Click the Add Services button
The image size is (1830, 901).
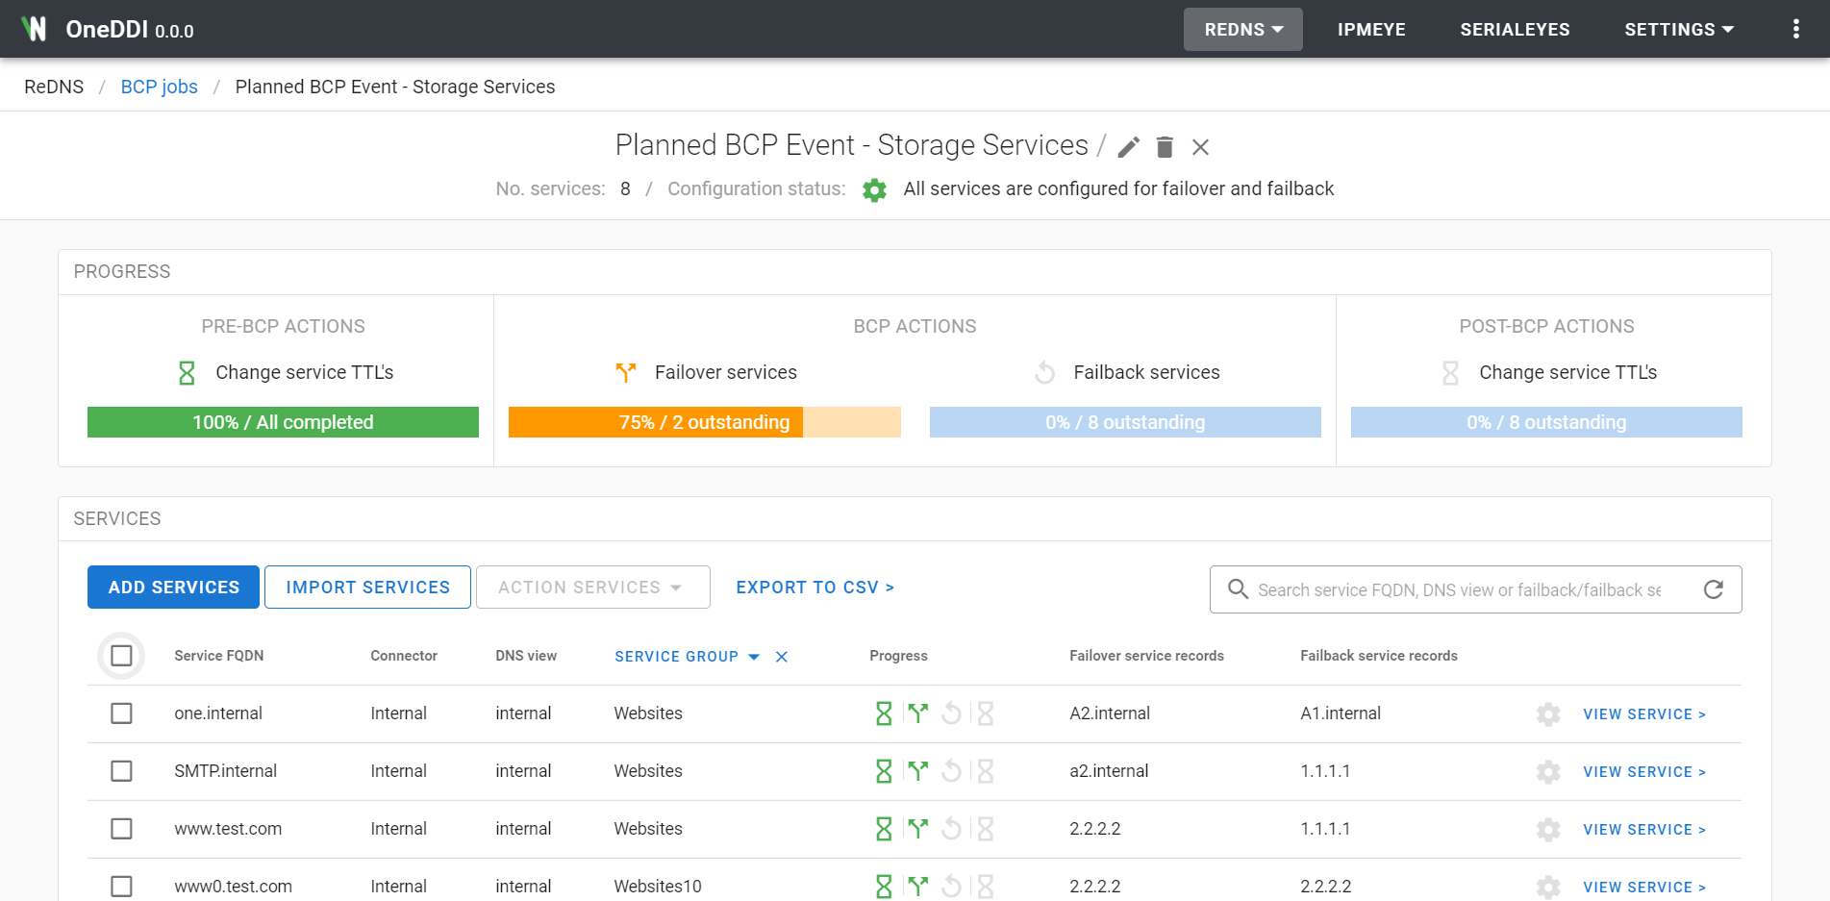pos(173,588)
